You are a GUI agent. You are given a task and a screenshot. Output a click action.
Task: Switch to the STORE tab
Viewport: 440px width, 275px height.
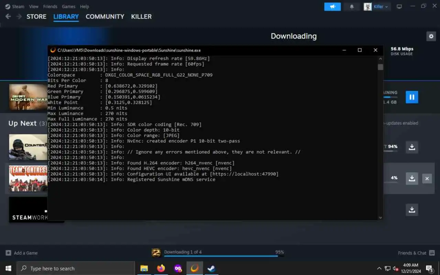(36, 16)
